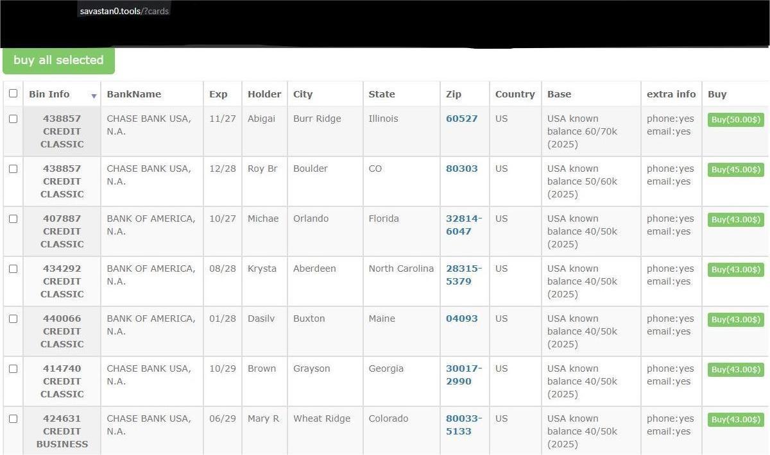The height and width of the screenshot is (455, 770).
Task: Open the 04093 zip link
Action: [462, 318]
